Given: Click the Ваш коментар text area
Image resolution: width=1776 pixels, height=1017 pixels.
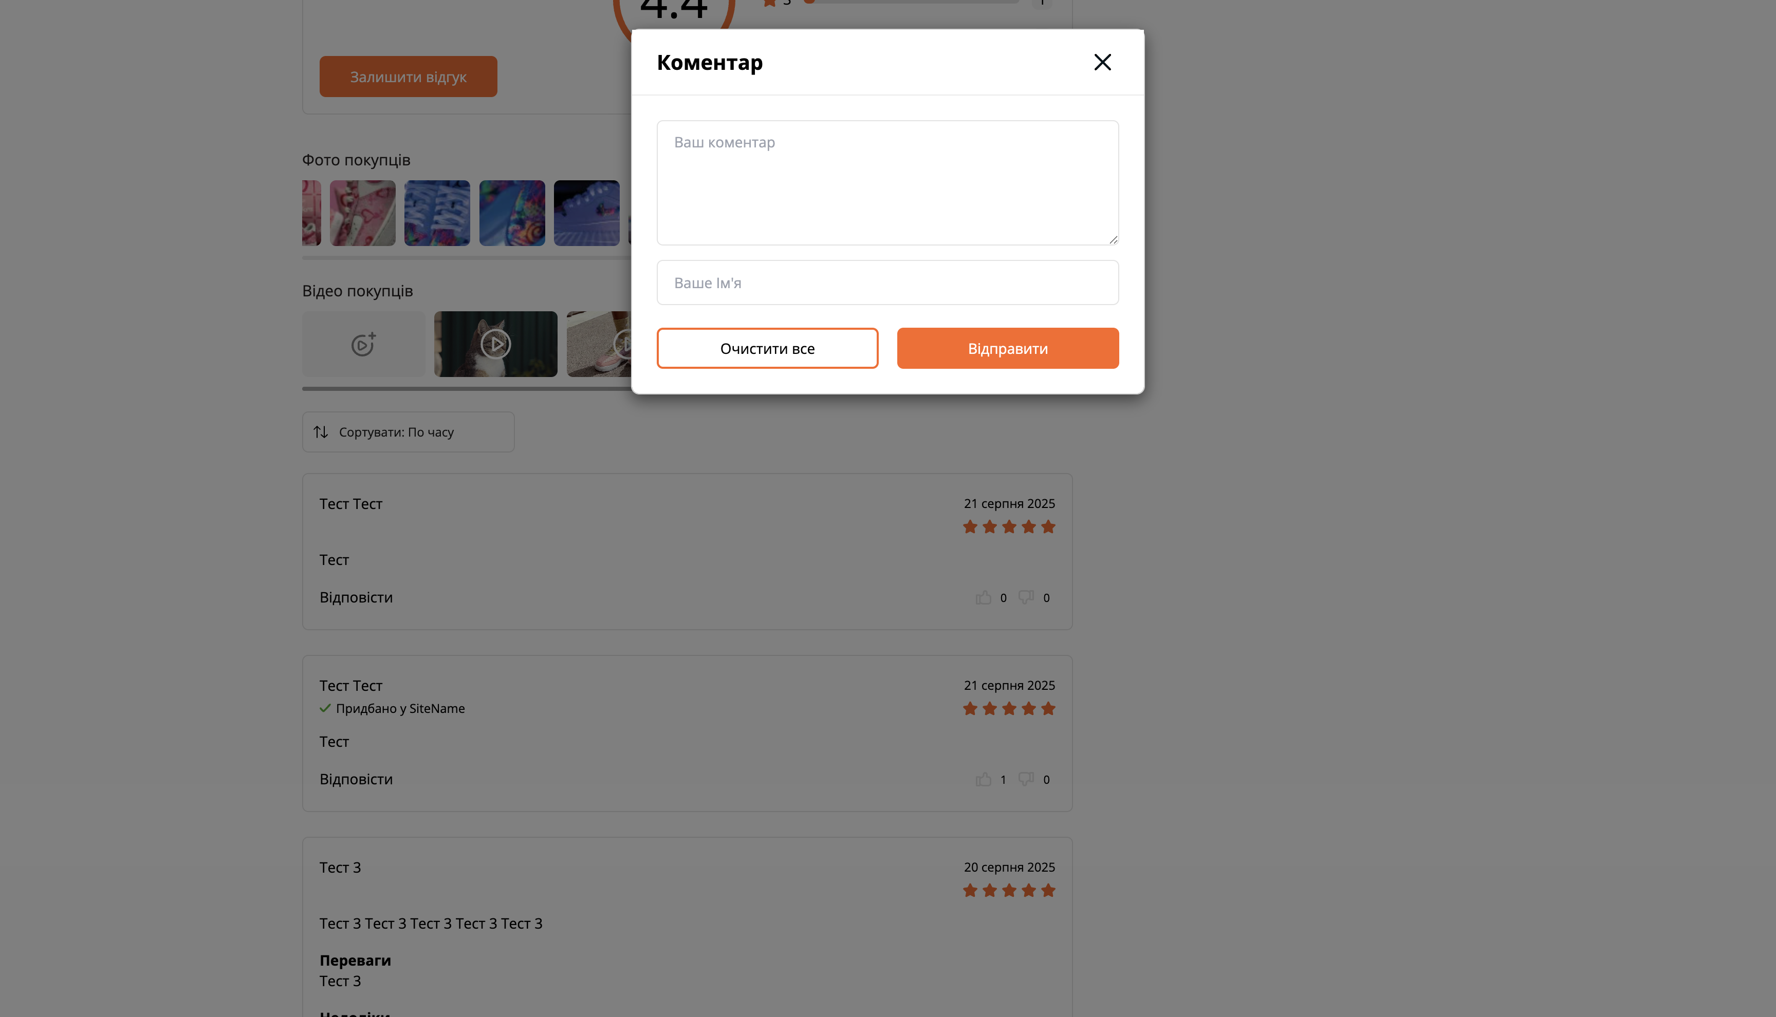Looking at the screenshot, I should pyautogui.click(x=887, y=183).
